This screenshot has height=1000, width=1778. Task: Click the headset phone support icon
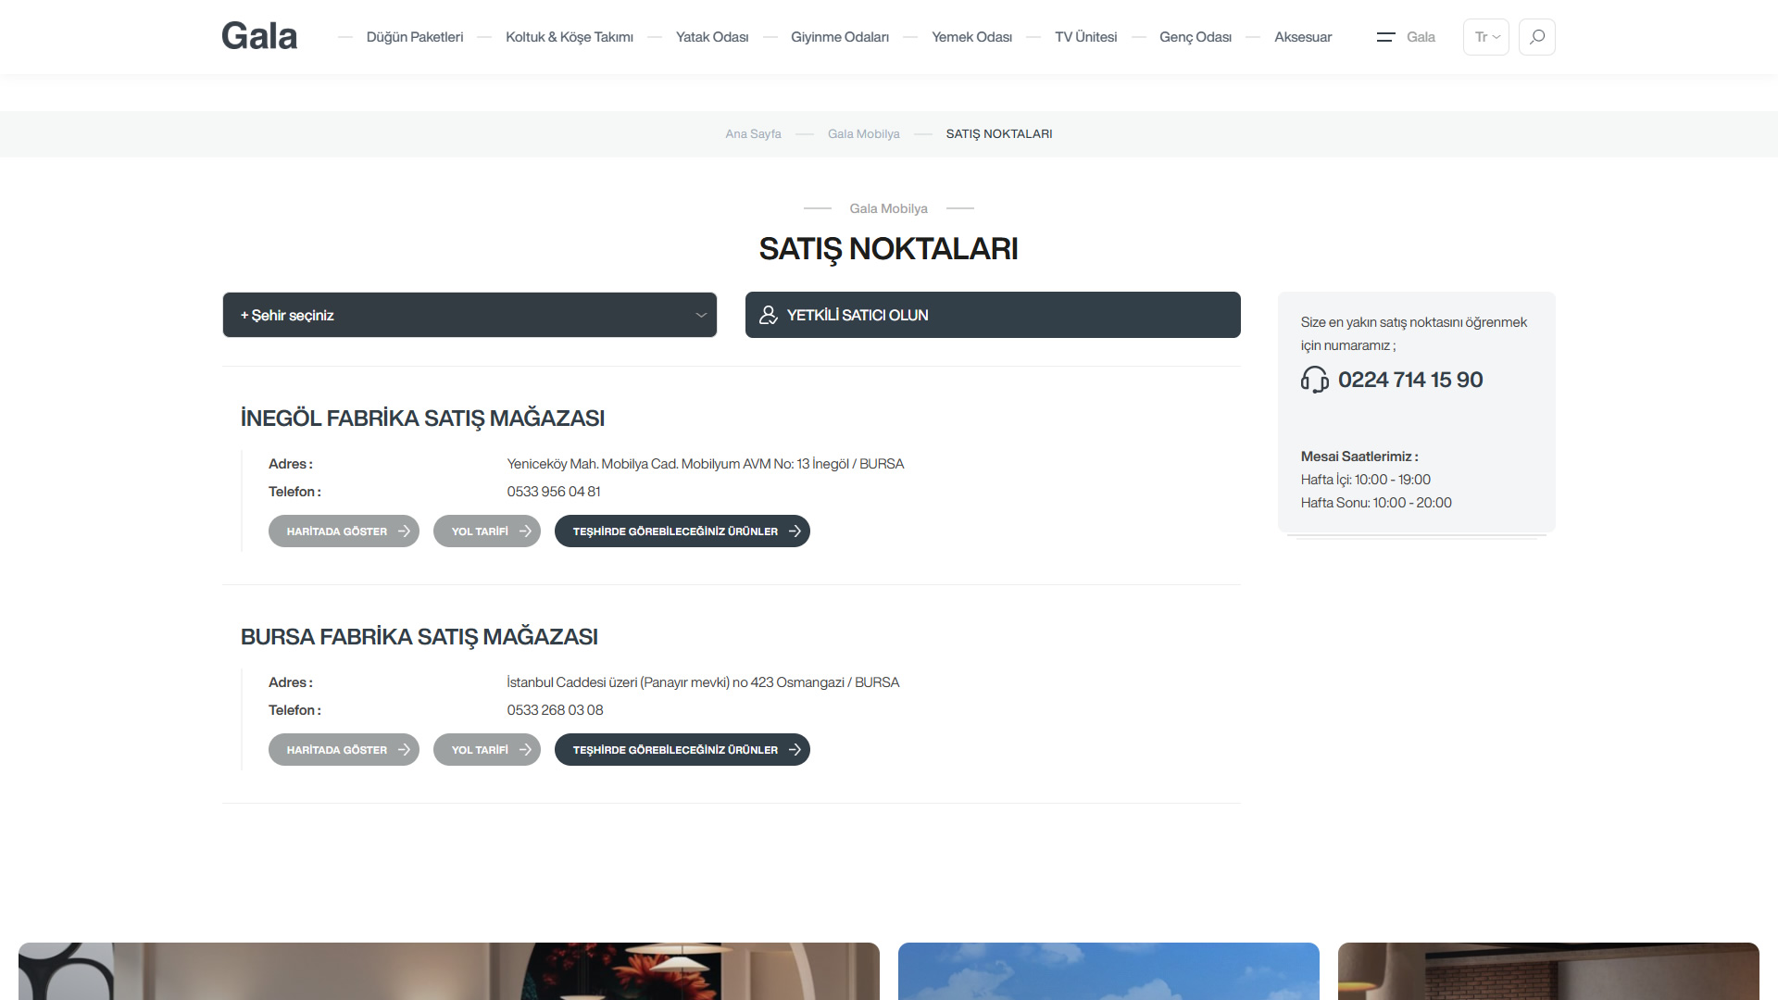[1314, 380]
